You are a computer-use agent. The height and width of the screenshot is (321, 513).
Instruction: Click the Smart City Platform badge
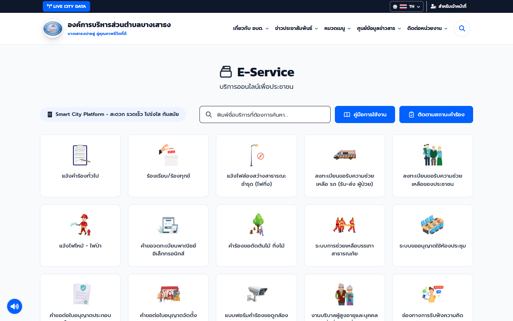coord(113,114)
